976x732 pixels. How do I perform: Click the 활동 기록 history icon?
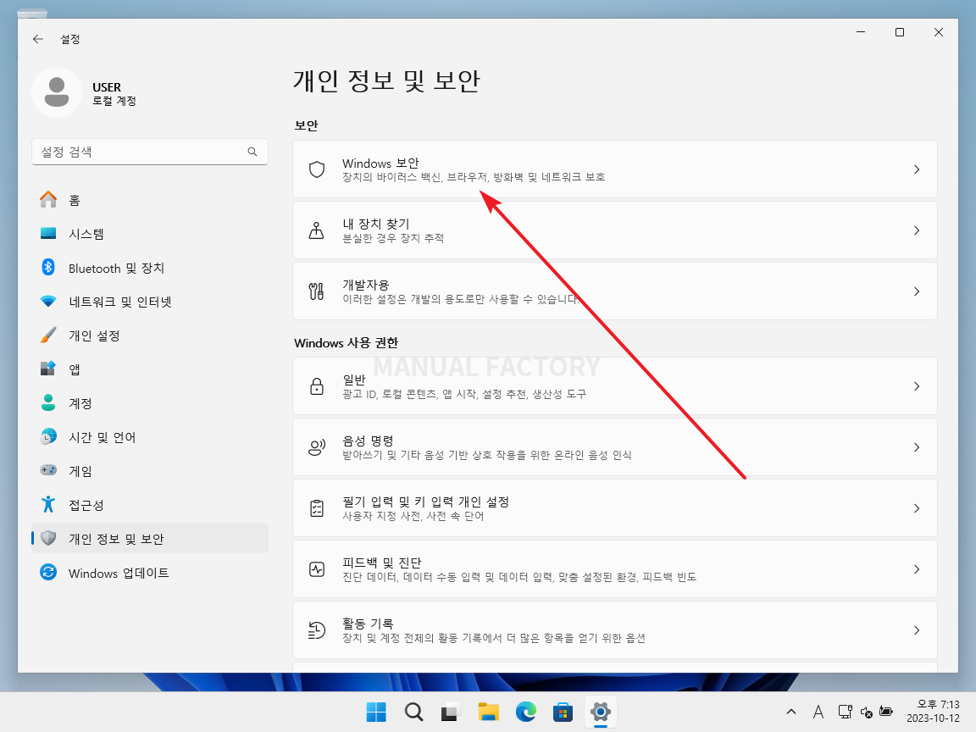317,630
